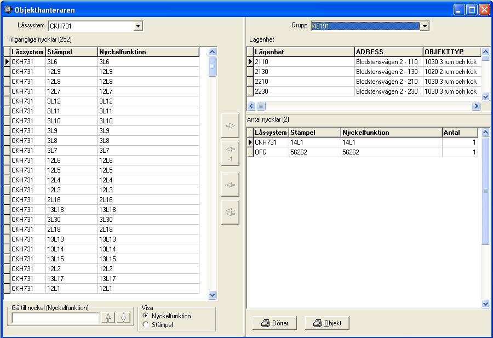493x338 pixels.
Task: Click left arrow of Lägenhet horizontal scrollbar
Action: click(x=251, y=106)
